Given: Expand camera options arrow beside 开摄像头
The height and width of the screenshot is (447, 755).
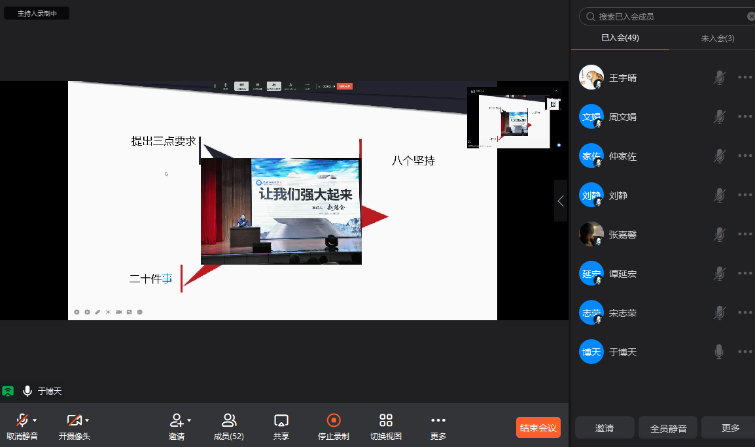Looking at the screenshot, I should pos(88,420).
